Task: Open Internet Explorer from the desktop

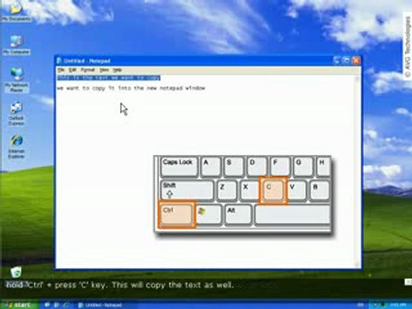Action: (x=16, y=146)
